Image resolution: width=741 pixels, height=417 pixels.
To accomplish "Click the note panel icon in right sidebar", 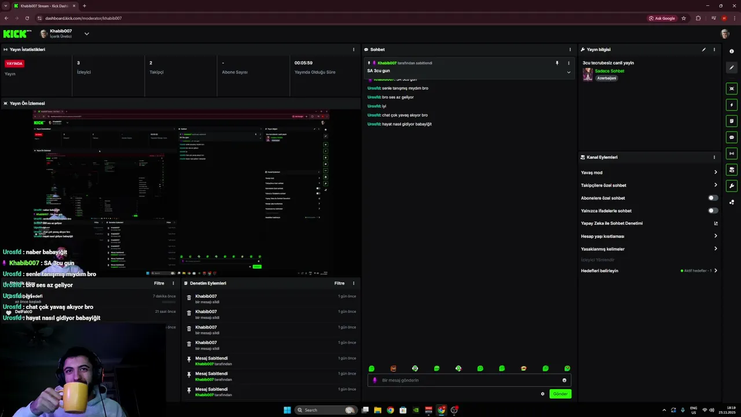I will (732, 121).
